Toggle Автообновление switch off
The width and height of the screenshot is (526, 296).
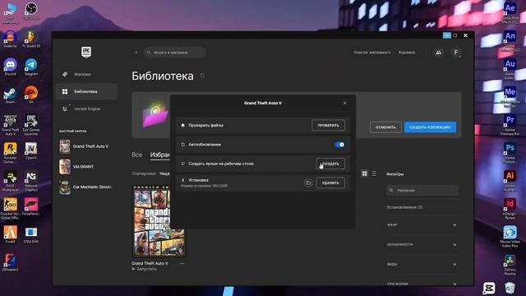coord(339,145)
